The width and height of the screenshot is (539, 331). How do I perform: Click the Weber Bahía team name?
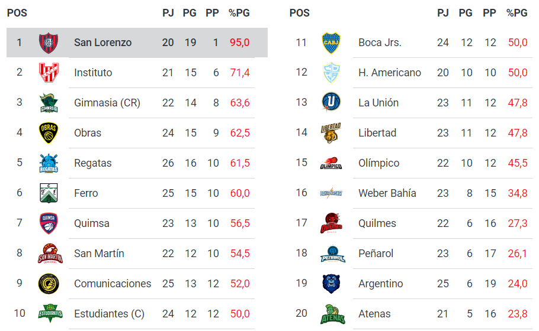tap(387, 193)
